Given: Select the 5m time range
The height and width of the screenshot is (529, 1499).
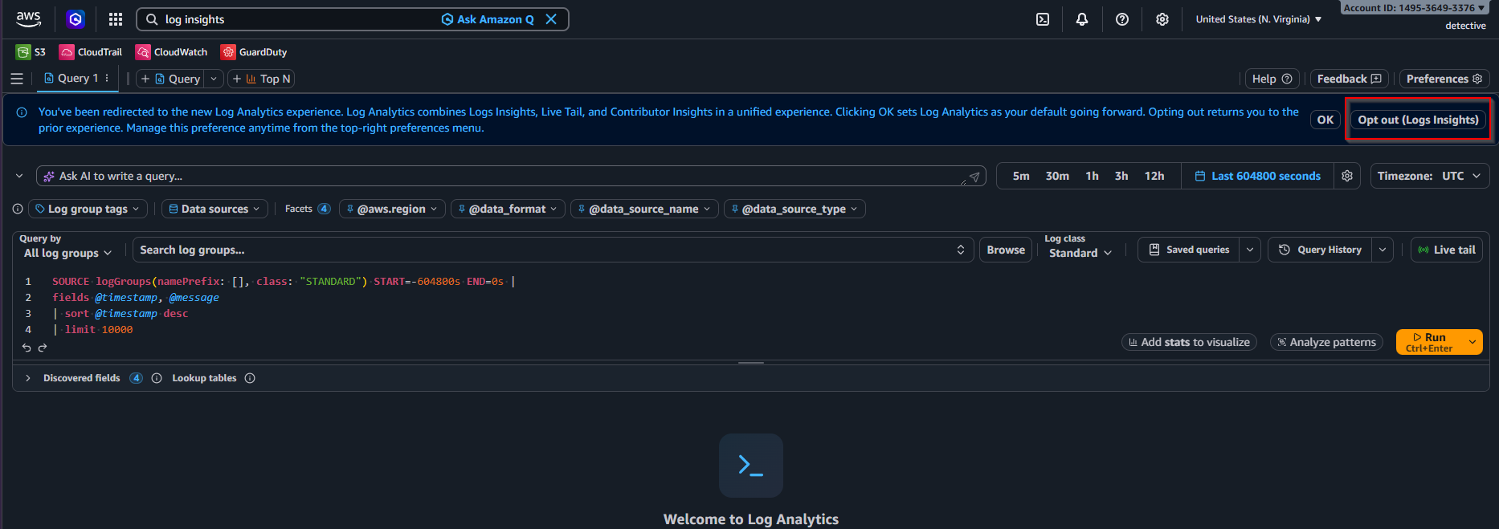Looking at the screenshot, I should (x=1021, y=176).
